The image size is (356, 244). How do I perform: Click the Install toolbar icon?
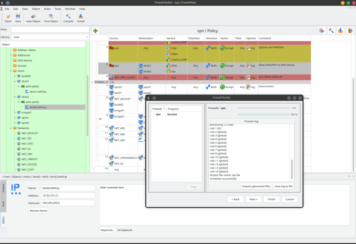(81, 16)
